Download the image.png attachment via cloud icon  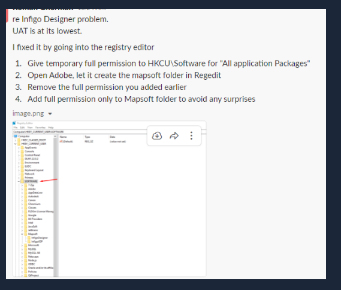click(x=157, y=135)
